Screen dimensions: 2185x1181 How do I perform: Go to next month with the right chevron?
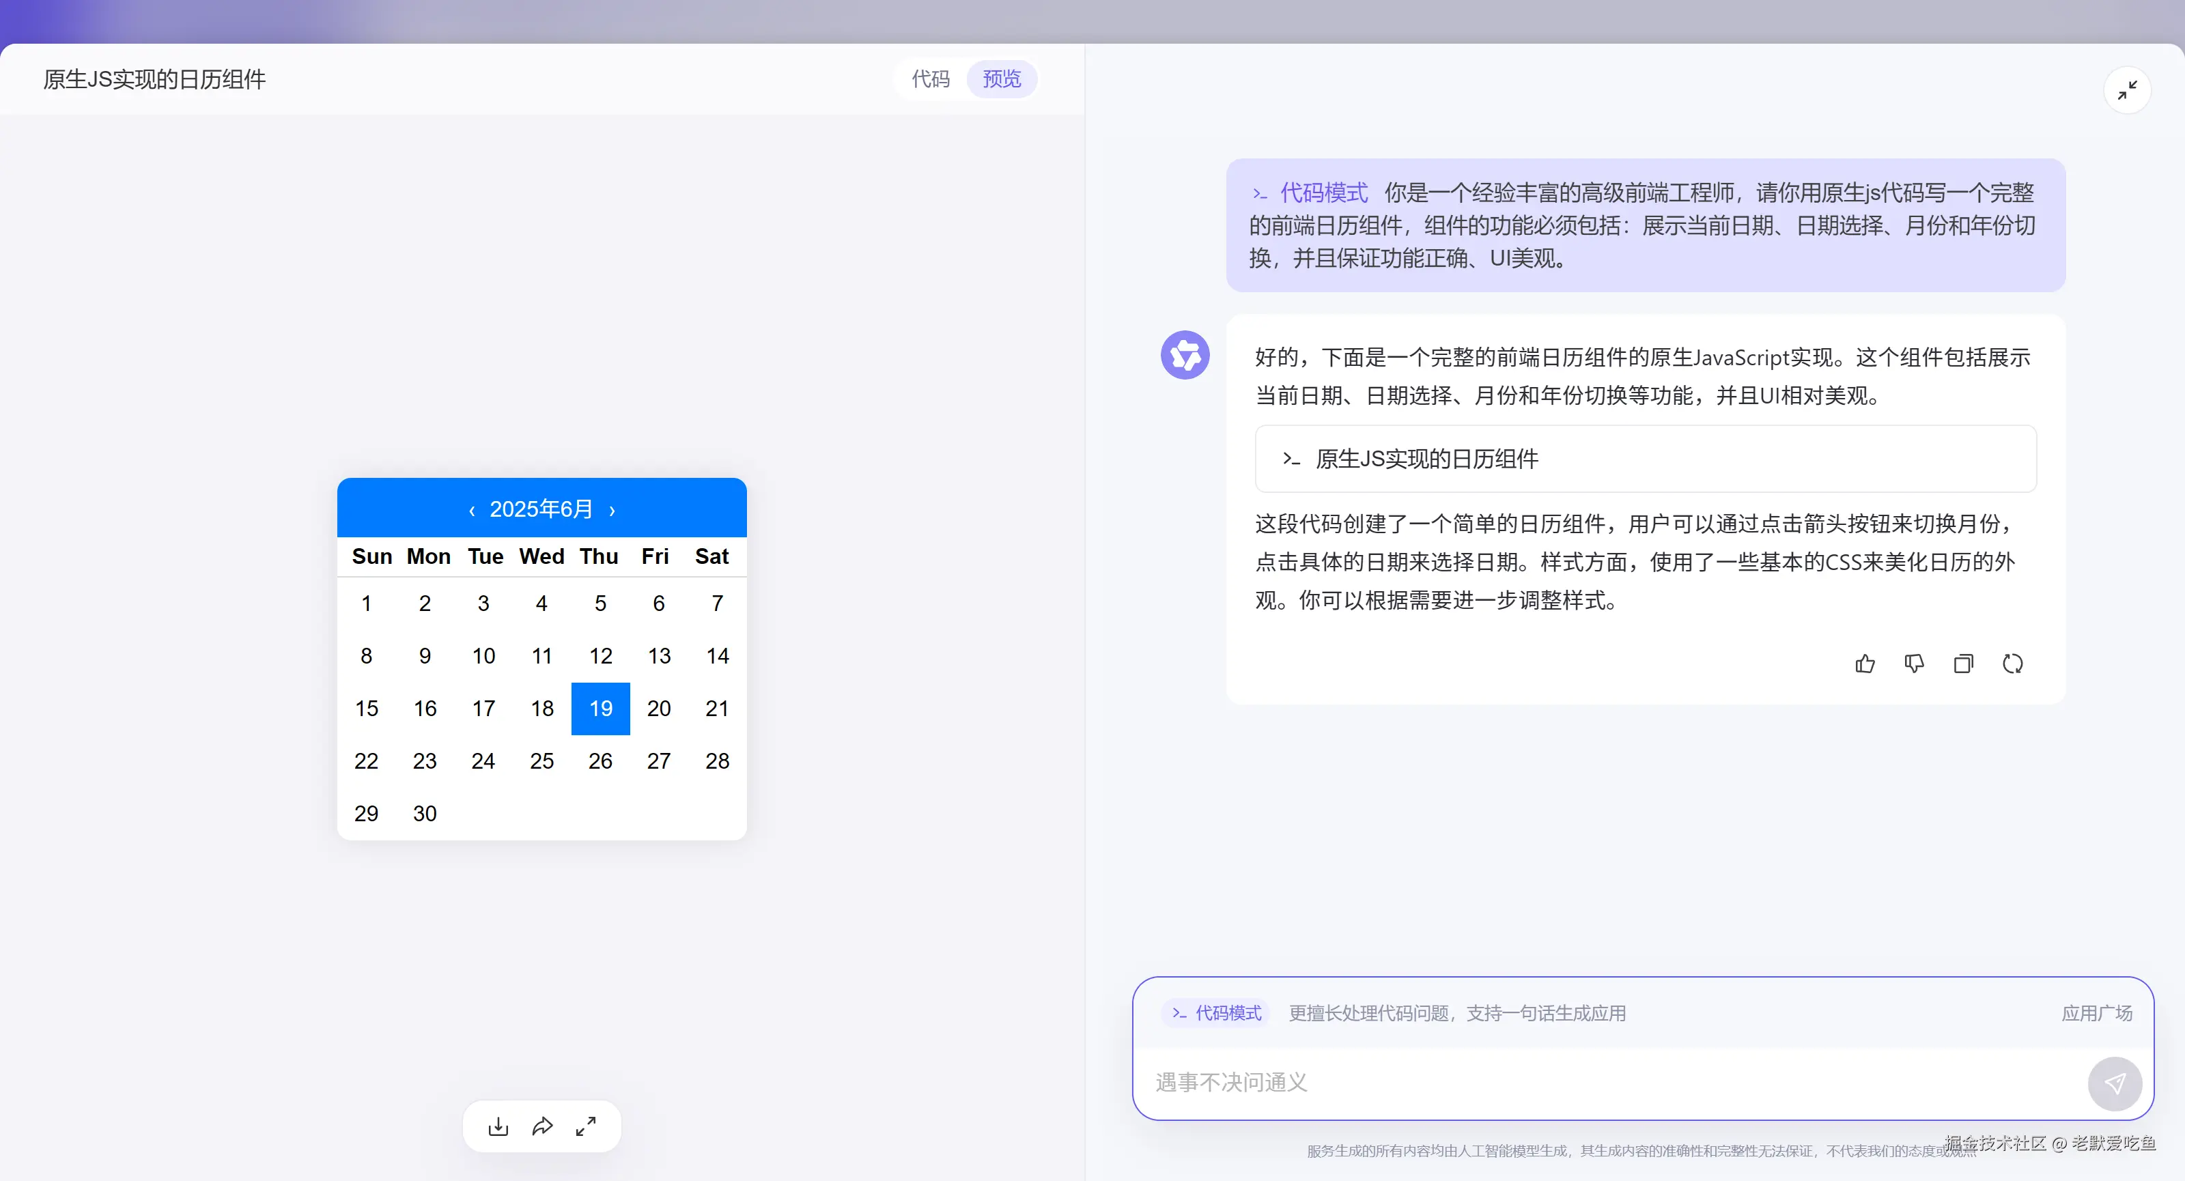[x=612, y=509]
